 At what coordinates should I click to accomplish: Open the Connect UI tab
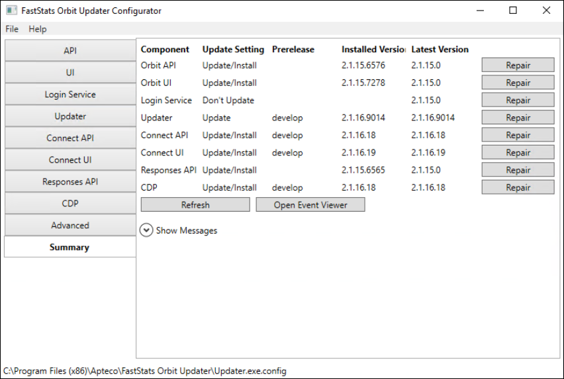pos(70,160)
